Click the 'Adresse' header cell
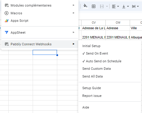Viewport: 142px width, 113px height. tap(118, 28)
